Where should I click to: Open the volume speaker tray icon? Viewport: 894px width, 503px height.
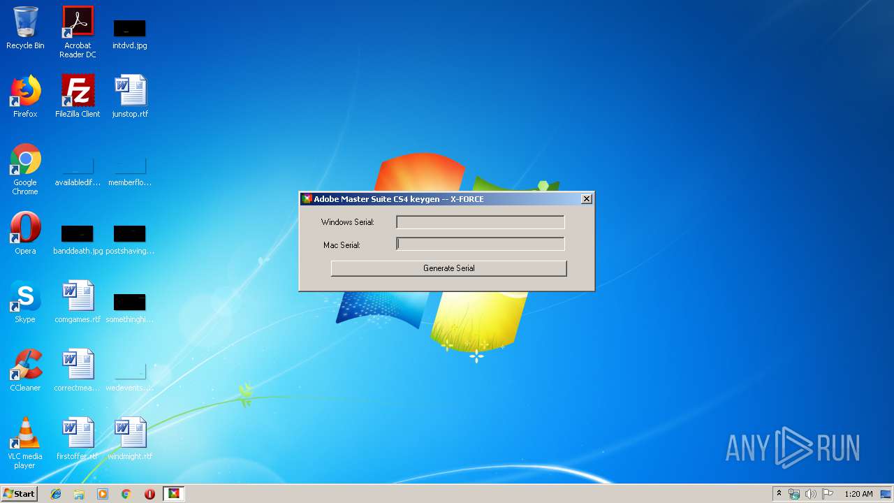(811, 494)
